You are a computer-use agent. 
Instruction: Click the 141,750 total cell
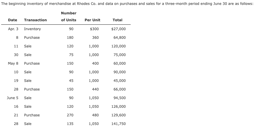(119, 124)
